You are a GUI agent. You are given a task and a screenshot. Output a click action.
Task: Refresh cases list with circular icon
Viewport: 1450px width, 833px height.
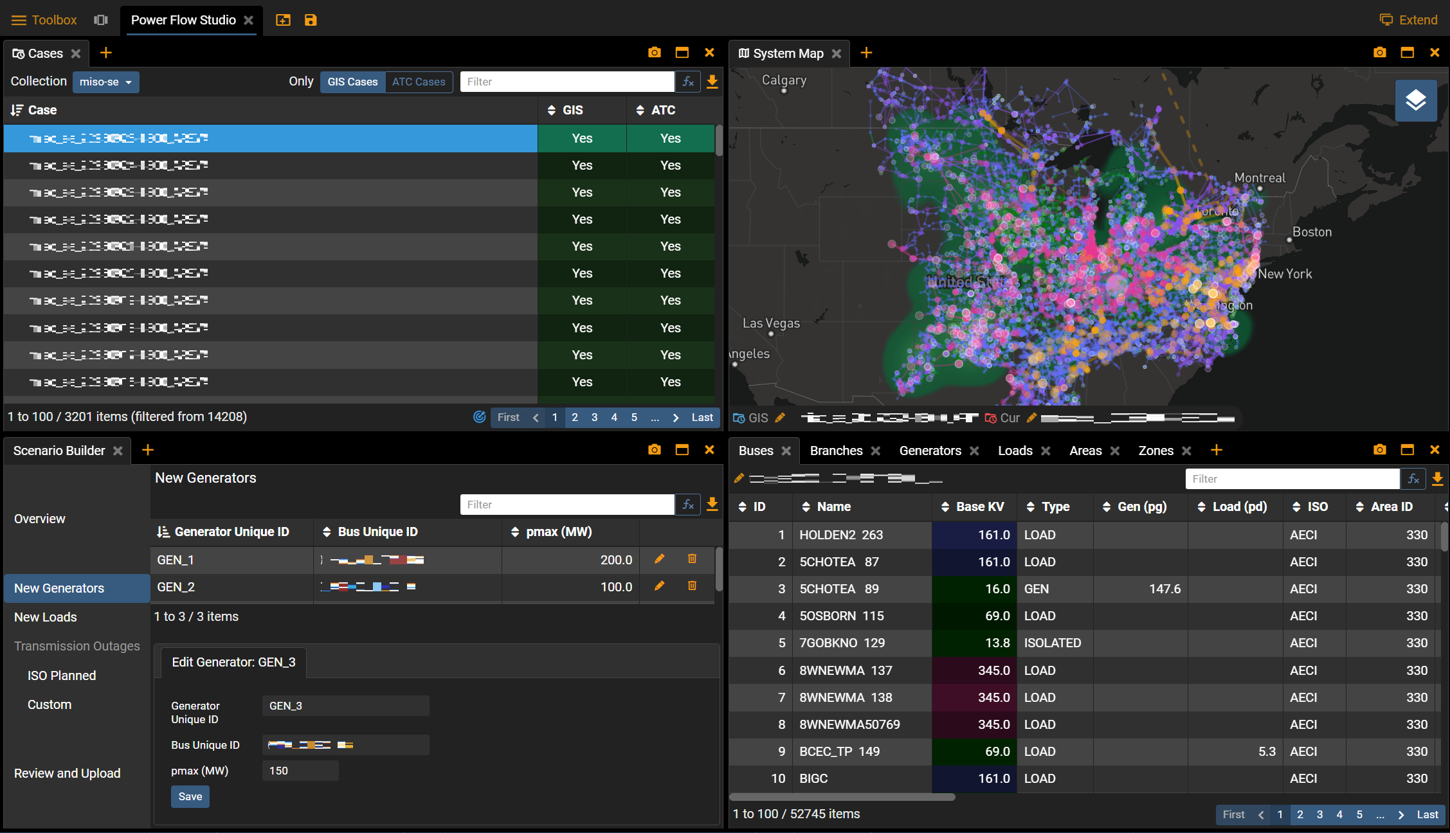click(479, 417)
